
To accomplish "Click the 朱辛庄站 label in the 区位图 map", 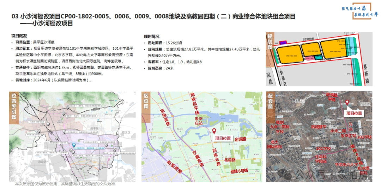I will 198,120.
